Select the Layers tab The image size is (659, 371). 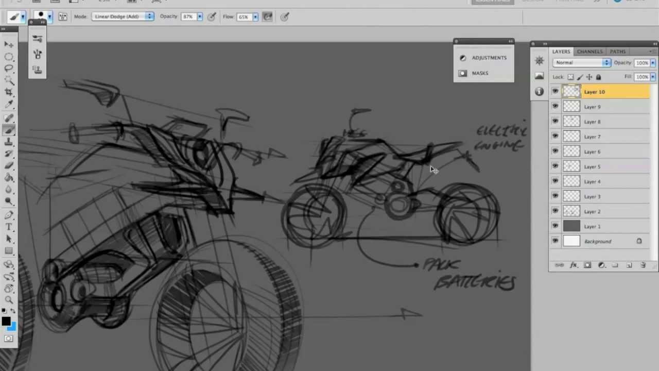pos(561,52)
